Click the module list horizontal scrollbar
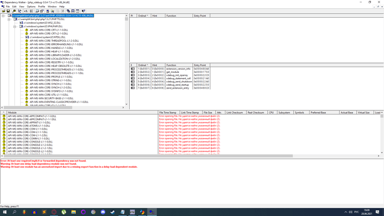The height and width of the screenshot is (216, 384). tap(190, 156)
